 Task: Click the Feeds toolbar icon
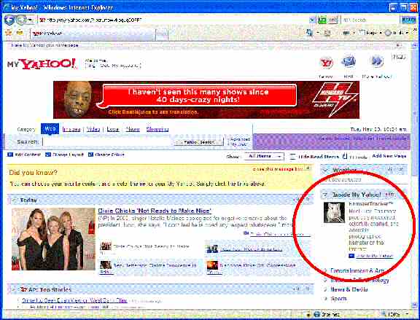(327, 34)
